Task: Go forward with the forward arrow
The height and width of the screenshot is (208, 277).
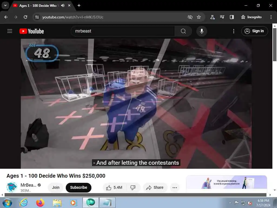Action: (16, 17)
